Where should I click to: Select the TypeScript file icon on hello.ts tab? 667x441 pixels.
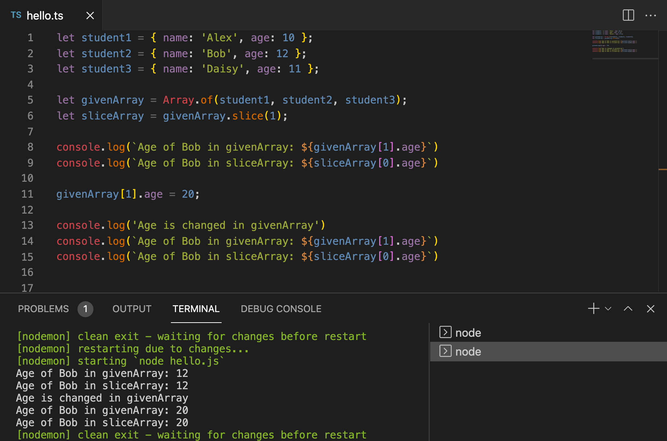pos(16,15)
